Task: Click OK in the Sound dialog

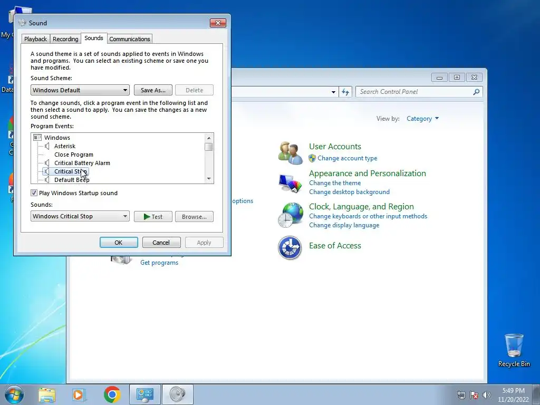Action: point(119,243)
